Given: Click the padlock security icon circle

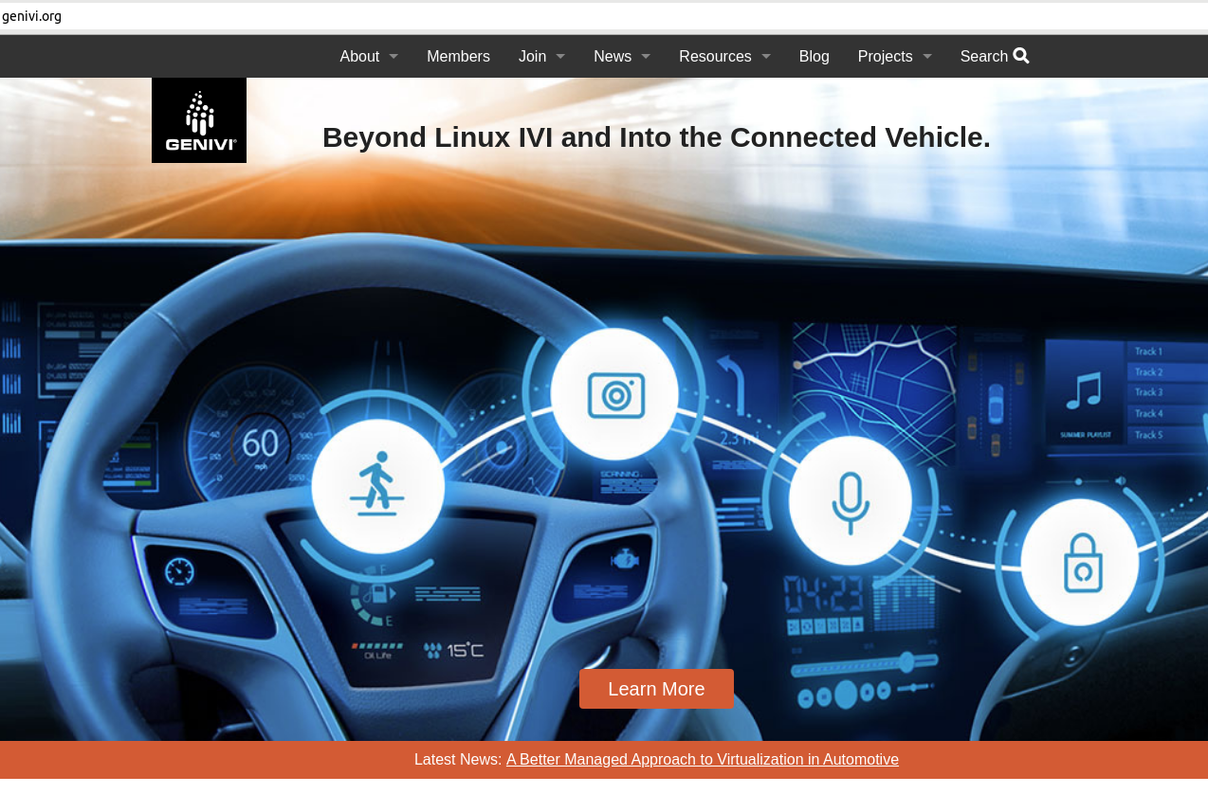Looking at the screenshot, I should 1080,562.
